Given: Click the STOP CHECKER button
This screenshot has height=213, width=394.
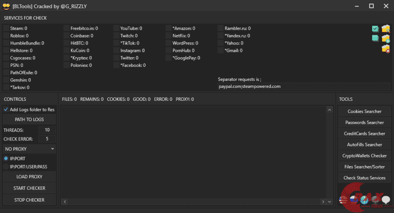Looking at the screenshot, I should point(29,200).
